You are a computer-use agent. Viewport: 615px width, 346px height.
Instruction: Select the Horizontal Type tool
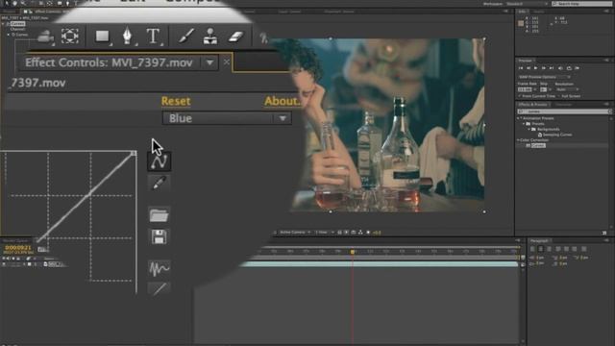tap(154, 37)
